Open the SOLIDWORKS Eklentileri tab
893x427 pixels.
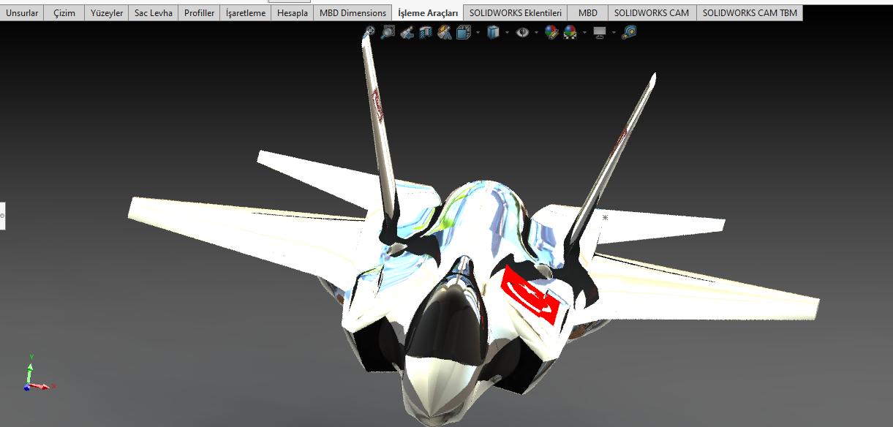515,13
